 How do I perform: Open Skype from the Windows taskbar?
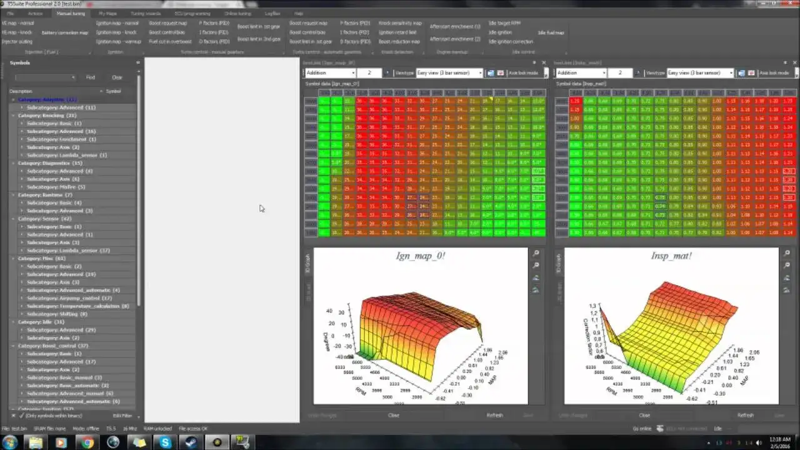(165, 442)
